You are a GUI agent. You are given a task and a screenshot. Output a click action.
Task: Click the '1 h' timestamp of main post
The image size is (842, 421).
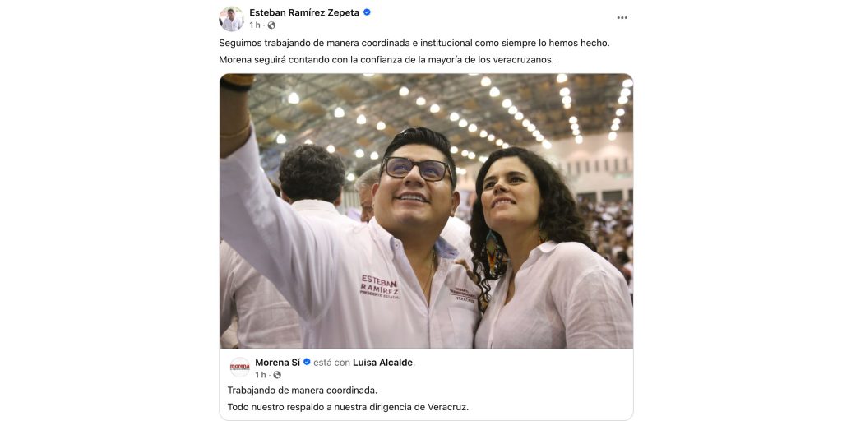255,25
